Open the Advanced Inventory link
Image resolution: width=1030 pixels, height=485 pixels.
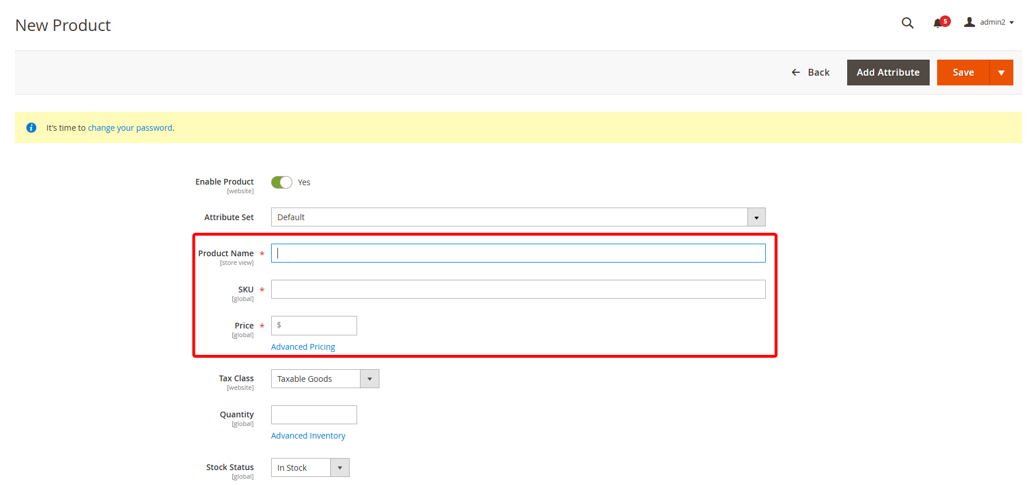[308, 436]
